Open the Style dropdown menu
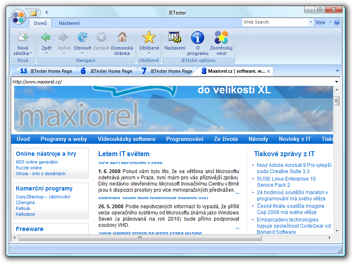The image size is (353, 264). point(323,22)
